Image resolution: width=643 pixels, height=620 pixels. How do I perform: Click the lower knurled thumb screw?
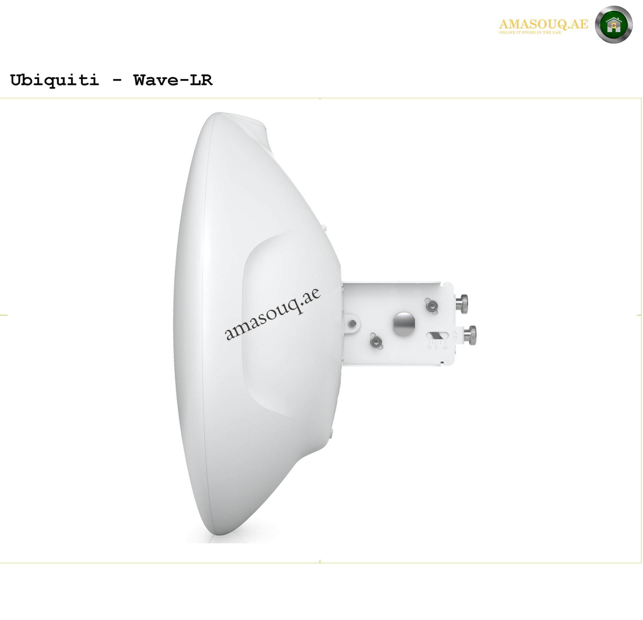(x=470, y=335)
